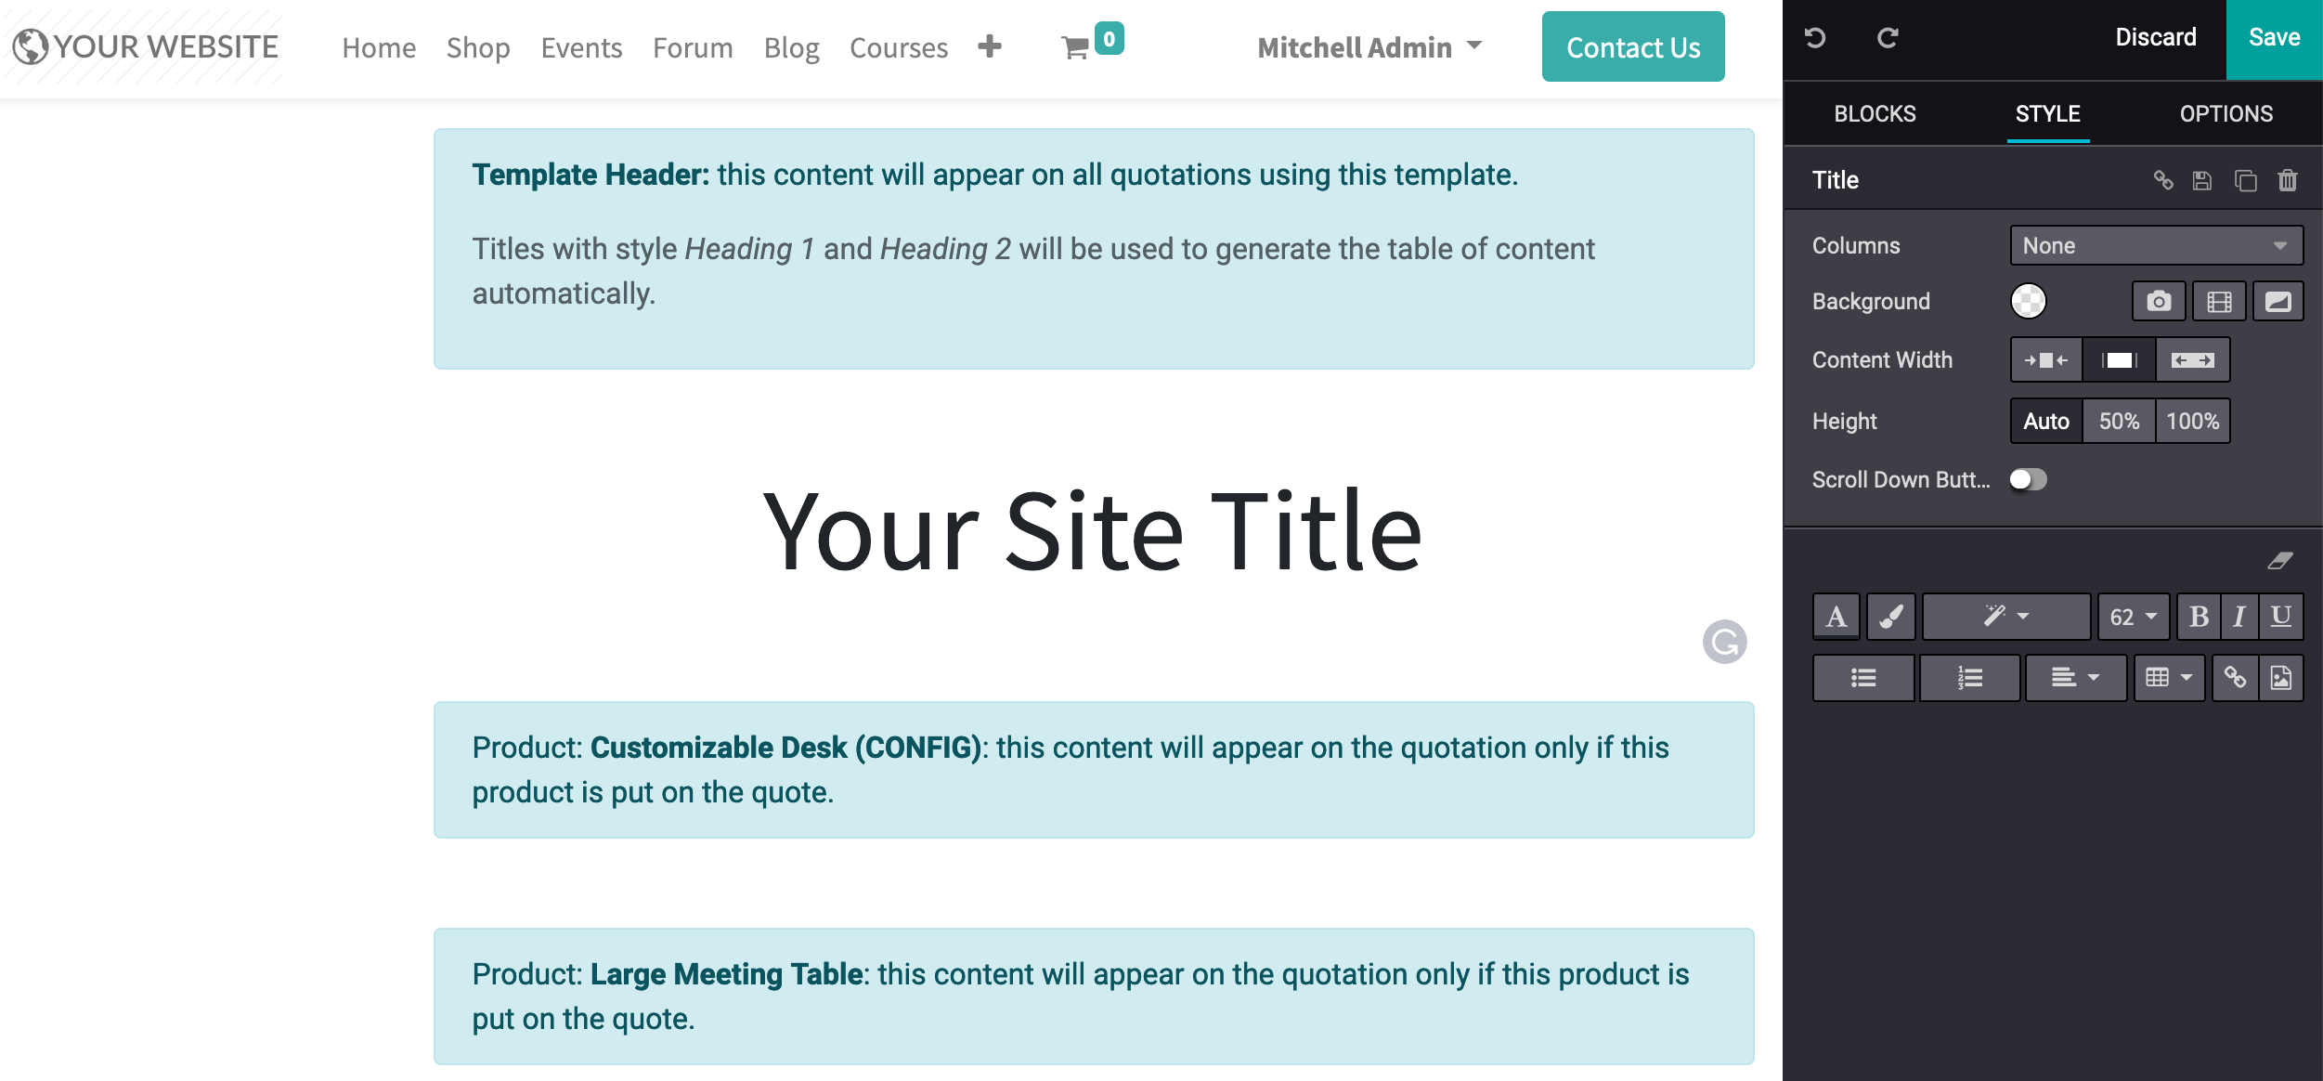The width and height of the screenshot is (2323, 1081).
Task: Duplicate the Title block with the clone icon
Action: (x=2245, y=180)
